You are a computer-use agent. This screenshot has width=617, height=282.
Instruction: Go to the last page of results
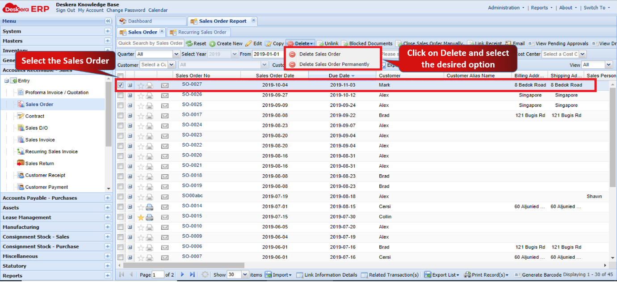pos(193,274)
